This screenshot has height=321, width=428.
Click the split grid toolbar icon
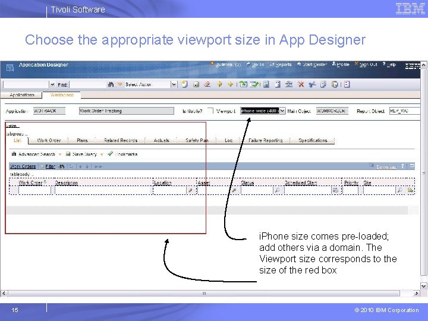[x=289, y=84]
